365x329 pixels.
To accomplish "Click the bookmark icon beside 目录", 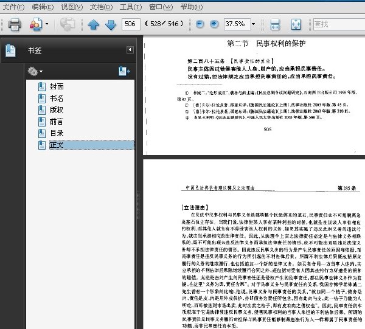I will point(42,133).
